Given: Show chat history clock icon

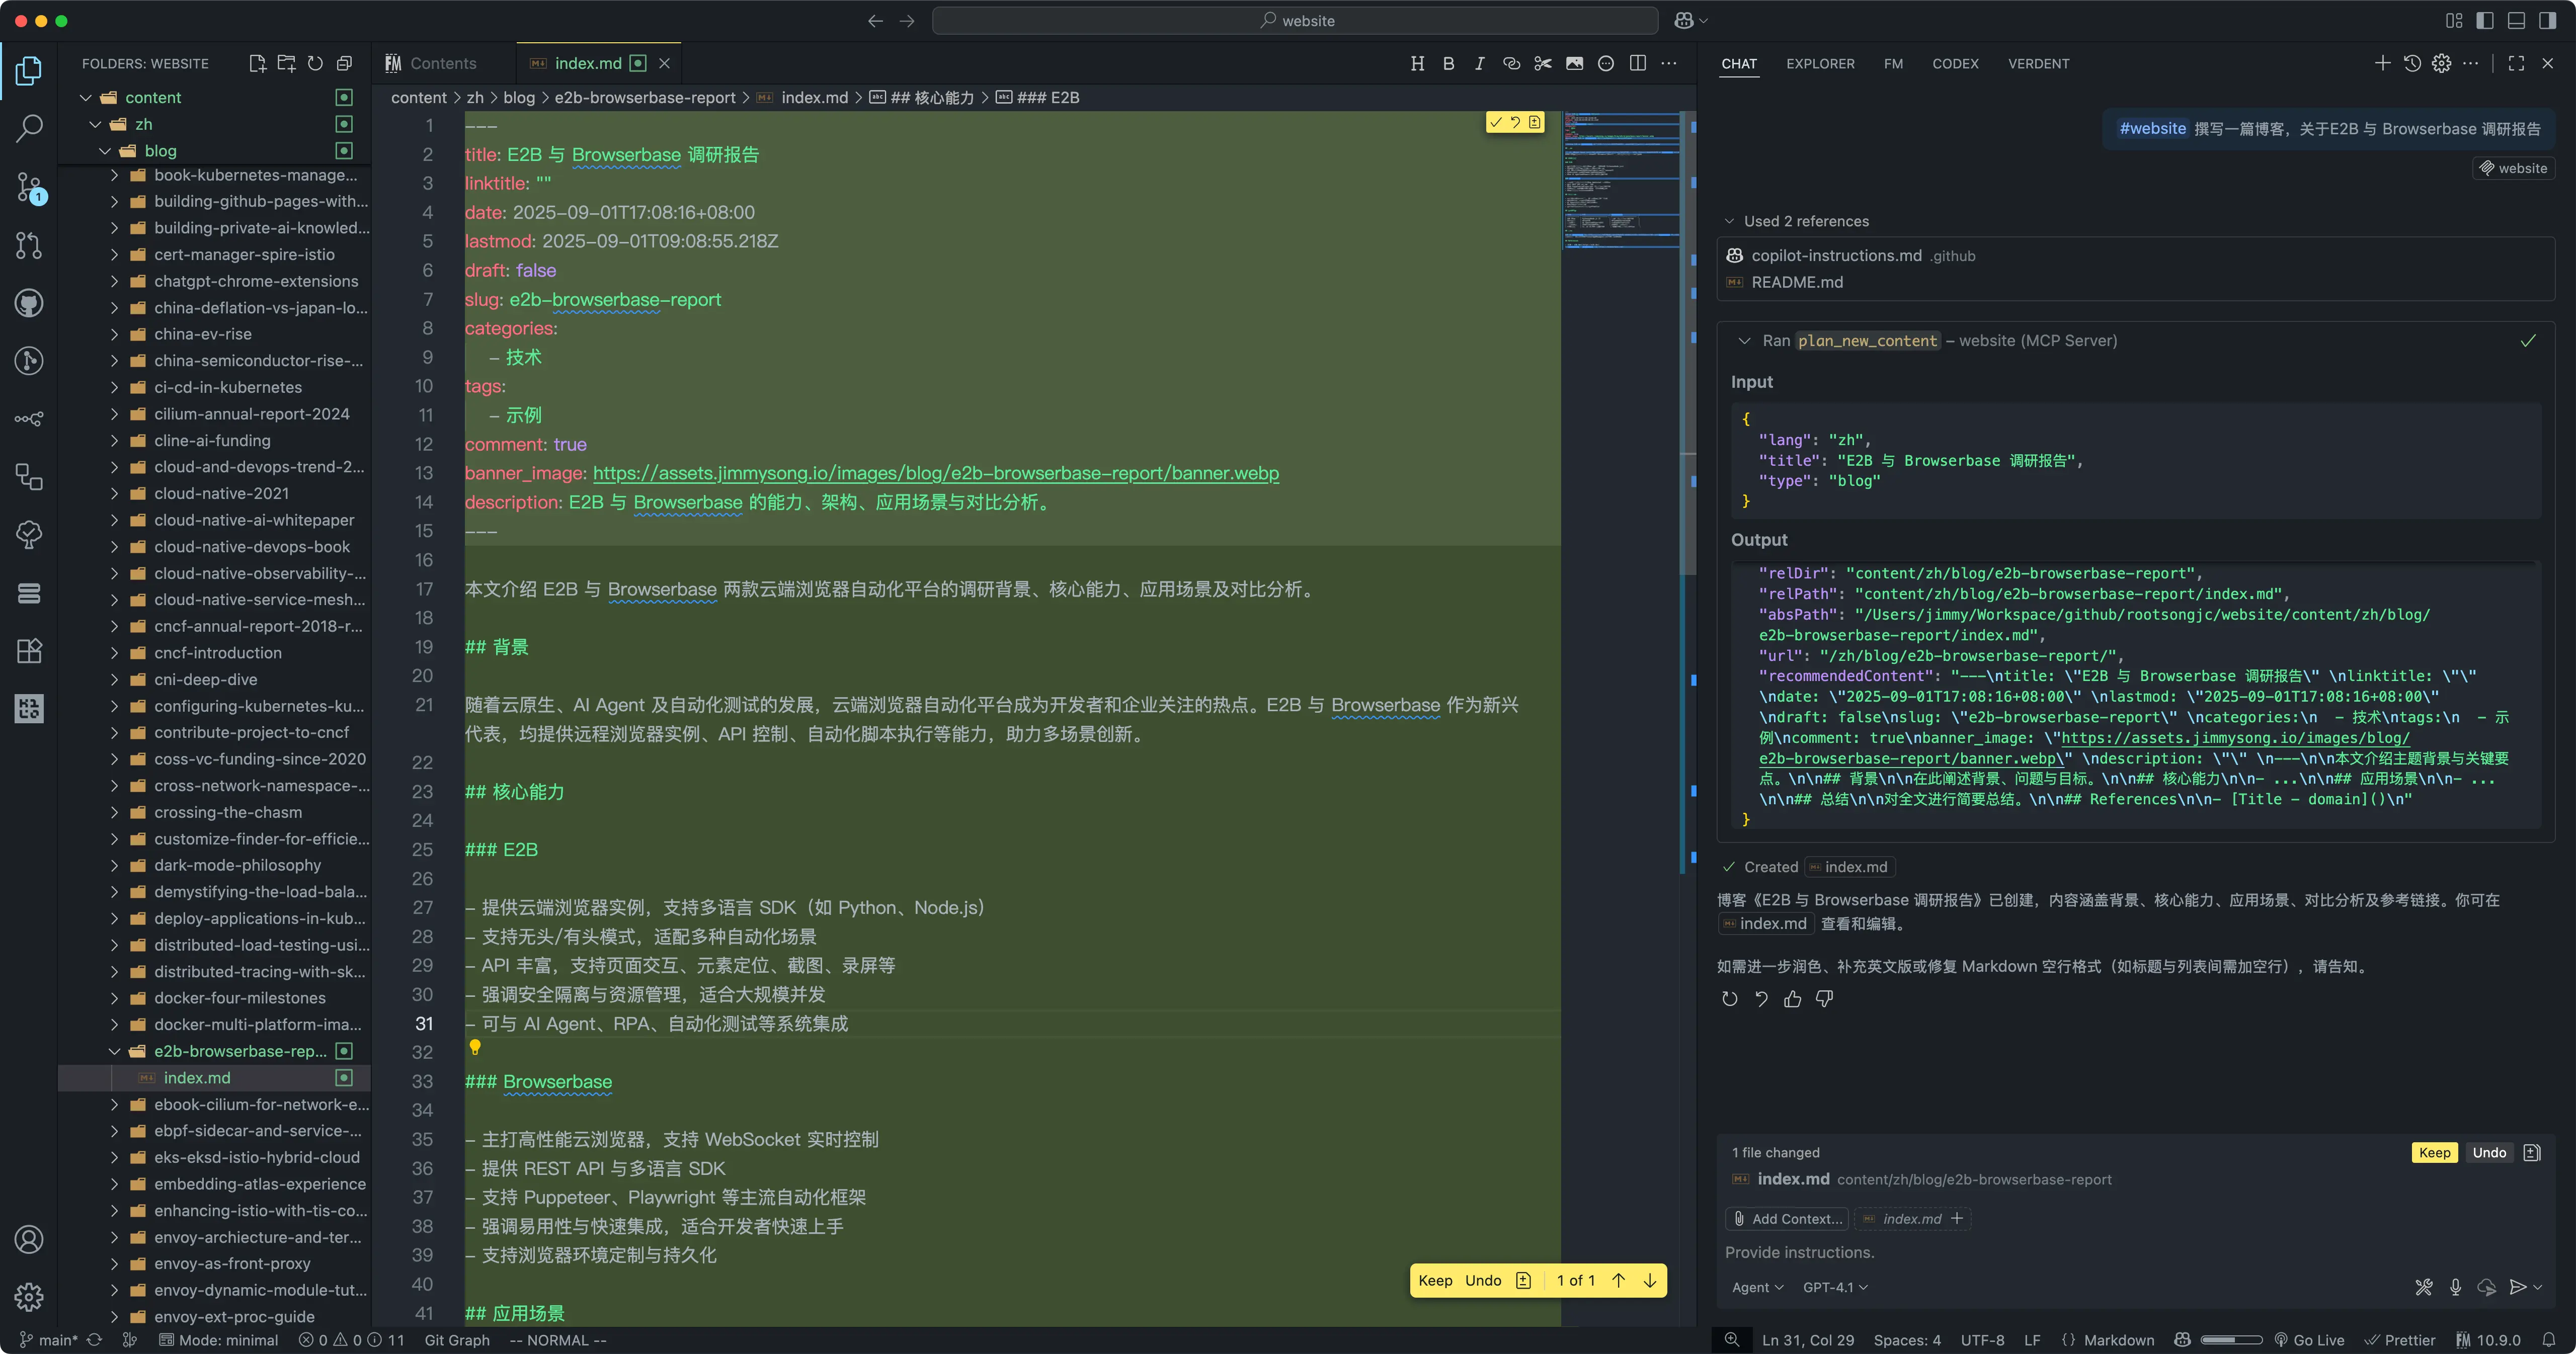Looking at the screenshot, I should tap(2412, 63).
